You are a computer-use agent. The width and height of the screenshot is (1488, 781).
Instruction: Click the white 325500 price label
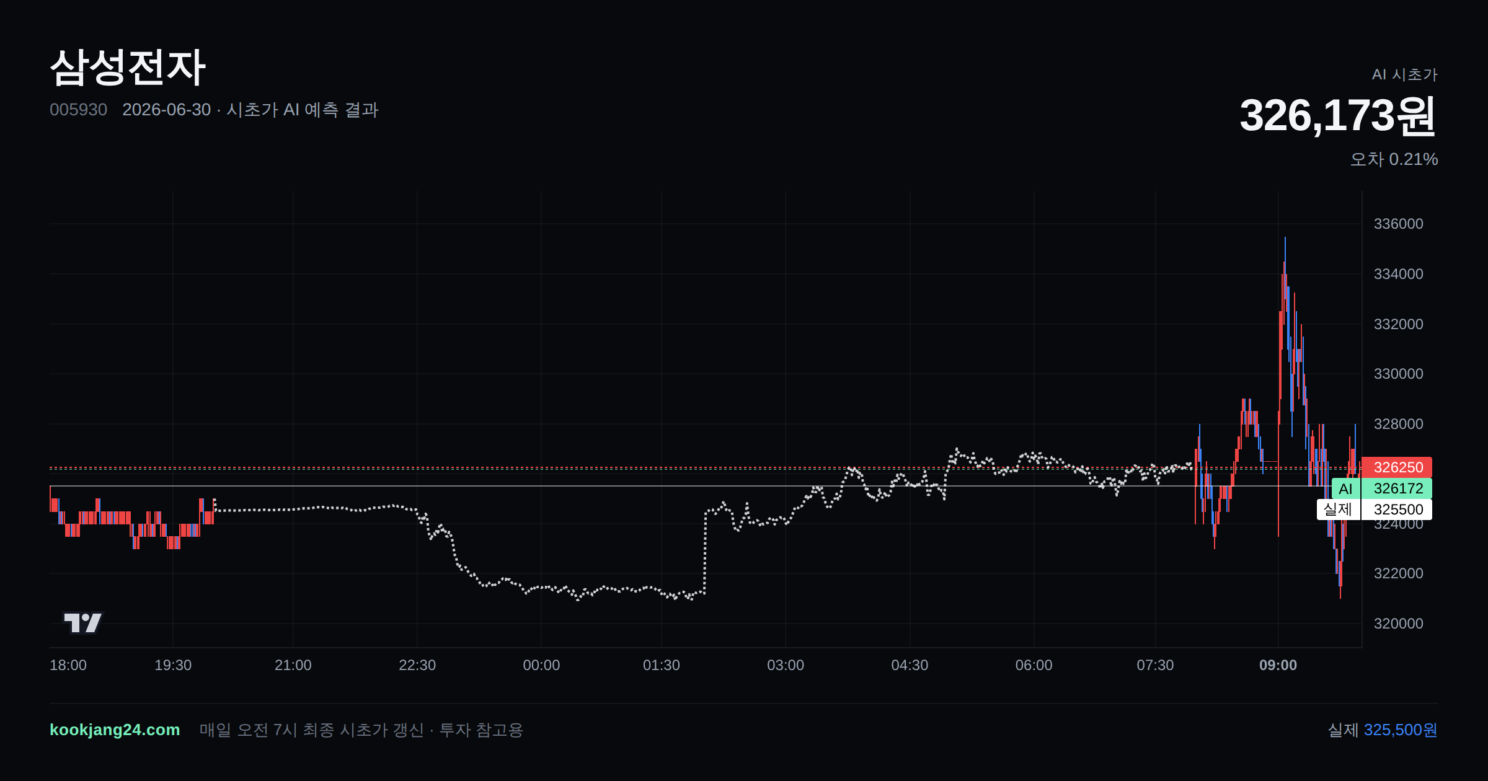[1396, 510]
